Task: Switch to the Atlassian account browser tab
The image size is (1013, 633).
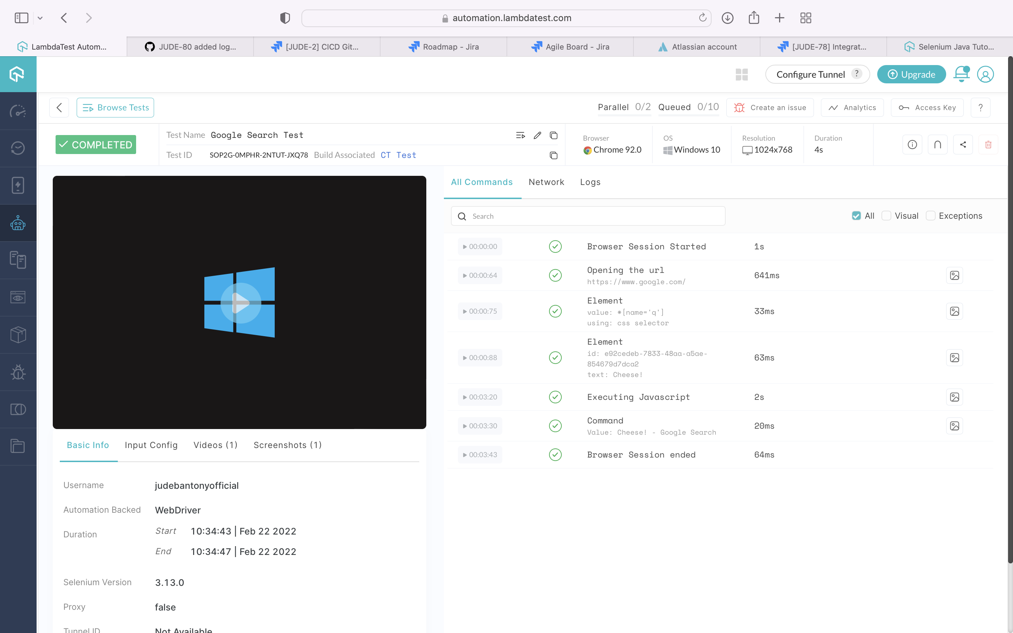Action: (697, 46)
